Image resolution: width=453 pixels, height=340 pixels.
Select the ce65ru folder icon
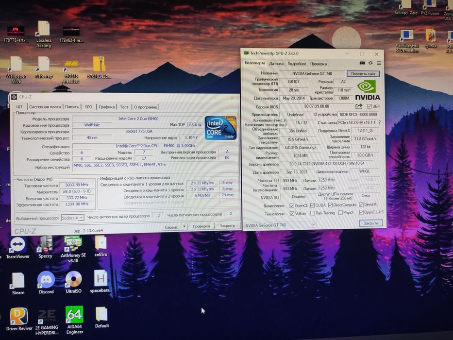pyautogui.click(x=101, y=246)
